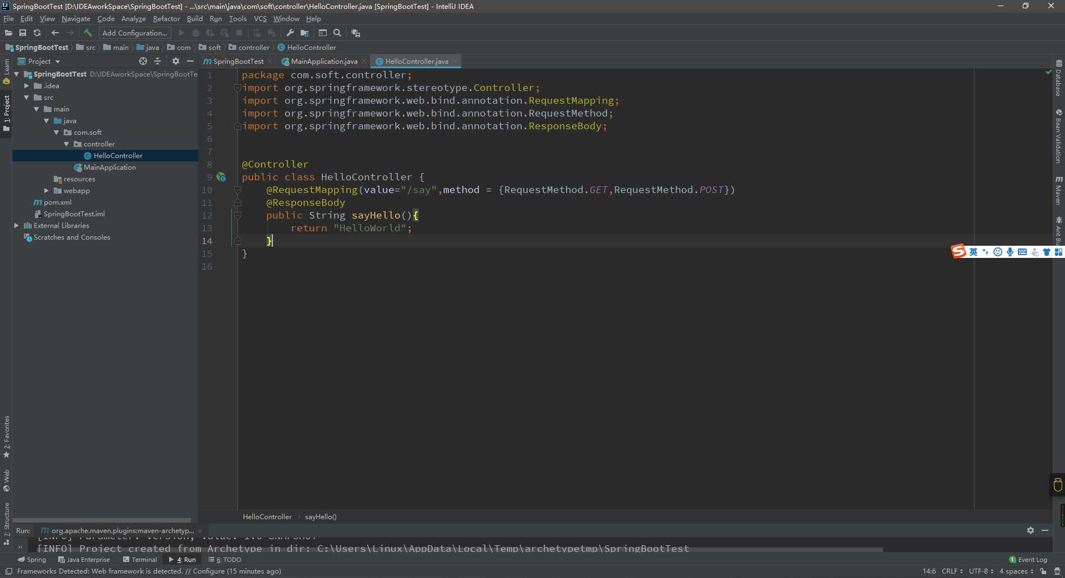Click the inspections hector icon in status bar
Viewport: 1065px width, 578px height.
(x=1057, y=571)
